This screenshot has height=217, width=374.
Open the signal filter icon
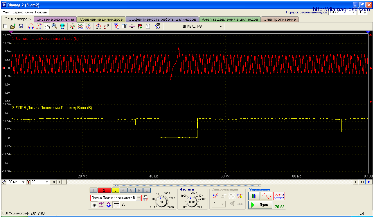117,26
